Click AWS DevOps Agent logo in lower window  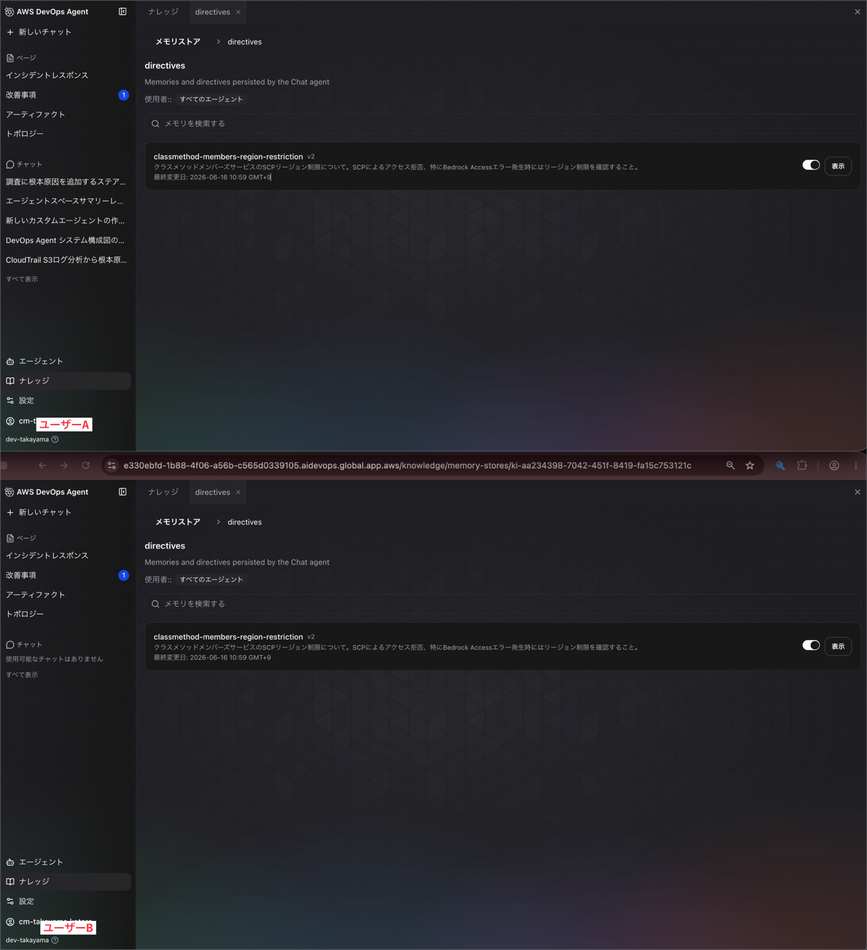(x=9, y=492)
